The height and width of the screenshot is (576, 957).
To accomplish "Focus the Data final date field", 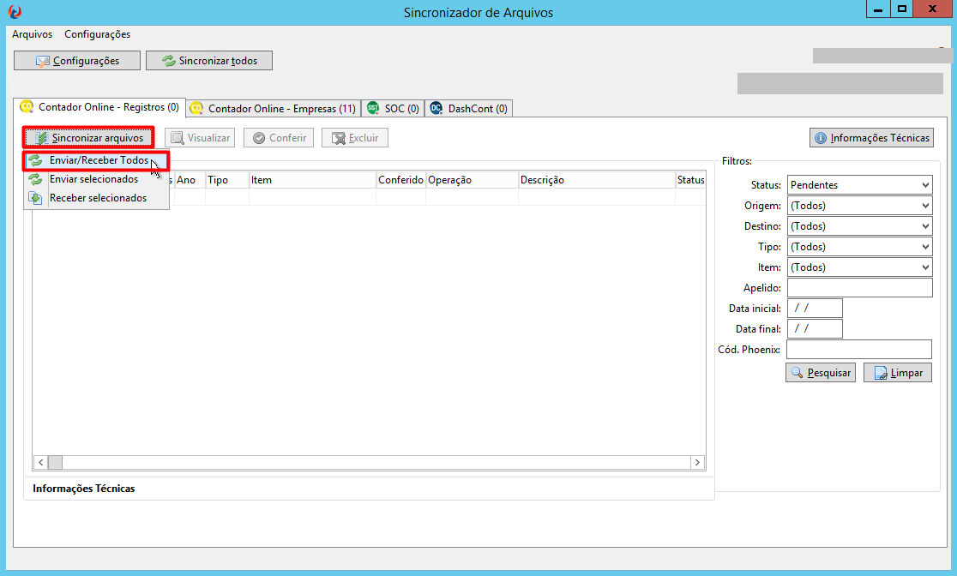I will (x=815, y=329).
